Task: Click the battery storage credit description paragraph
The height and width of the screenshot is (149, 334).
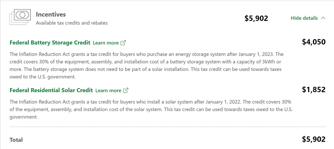Action: (x=146, y=65)
